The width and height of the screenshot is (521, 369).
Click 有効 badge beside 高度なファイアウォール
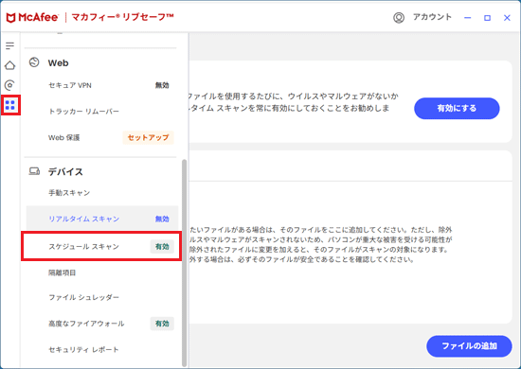162,324
